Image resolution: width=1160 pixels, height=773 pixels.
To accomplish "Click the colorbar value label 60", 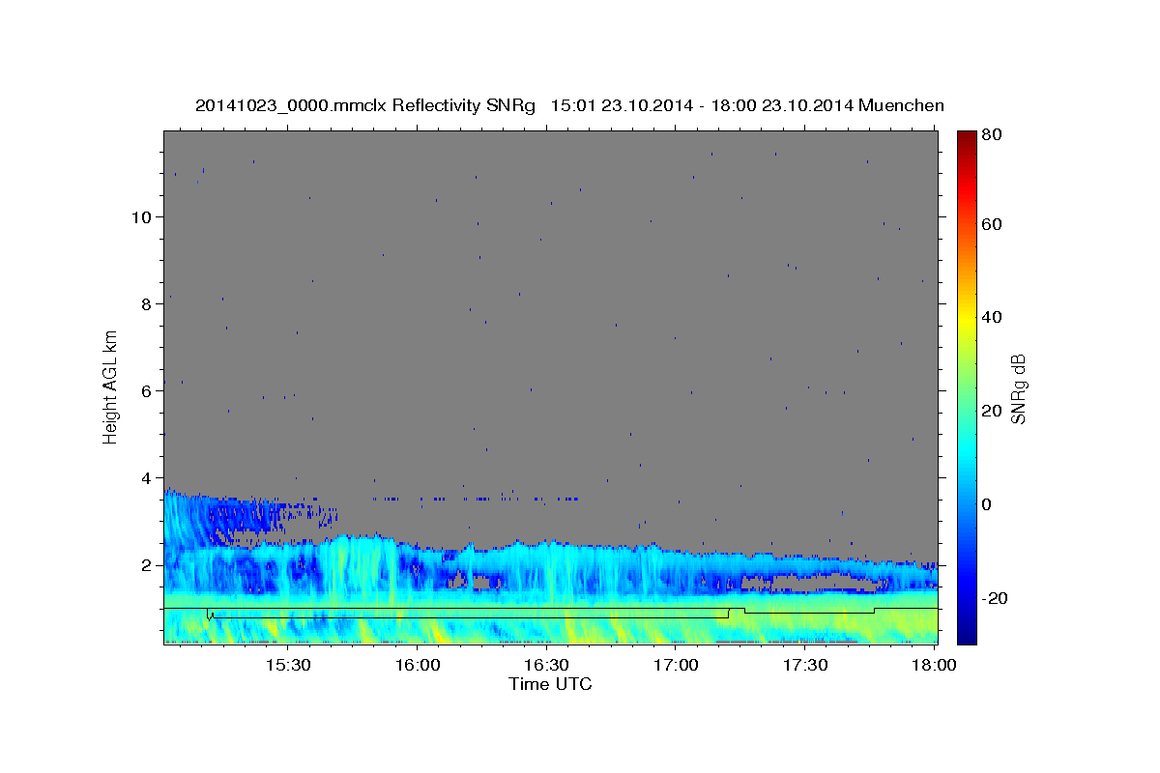I will pyautogui.click(x=992, y=224).
